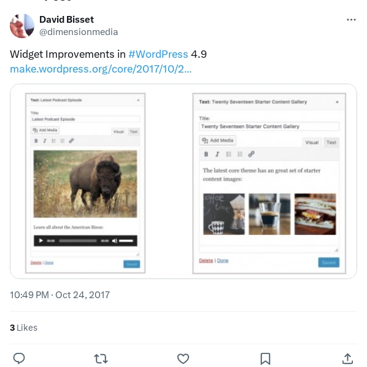Screen dimensions: 367x367
Task: Share the tweet via upload icon
Action: (347, 358)
